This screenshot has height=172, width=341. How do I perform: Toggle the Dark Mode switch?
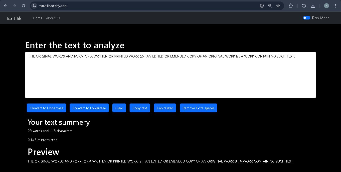(307, 18)
